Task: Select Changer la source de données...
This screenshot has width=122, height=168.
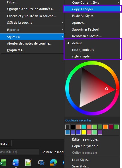Action: pos(32,9)
